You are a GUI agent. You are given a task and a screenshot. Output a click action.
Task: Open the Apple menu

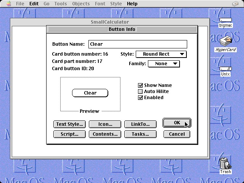(x=9, y=3)
